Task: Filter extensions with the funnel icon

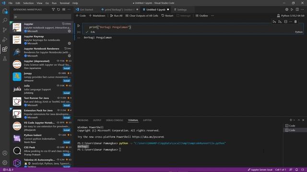Action: click(x=53, y=10)
